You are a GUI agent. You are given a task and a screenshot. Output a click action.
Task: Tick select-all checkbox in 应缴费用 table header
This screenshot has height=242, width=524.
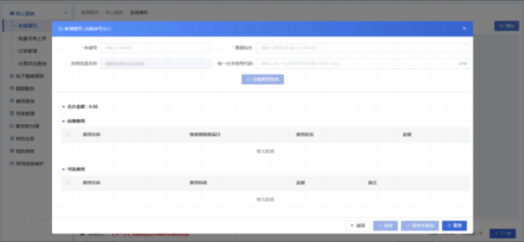[68, 135]
